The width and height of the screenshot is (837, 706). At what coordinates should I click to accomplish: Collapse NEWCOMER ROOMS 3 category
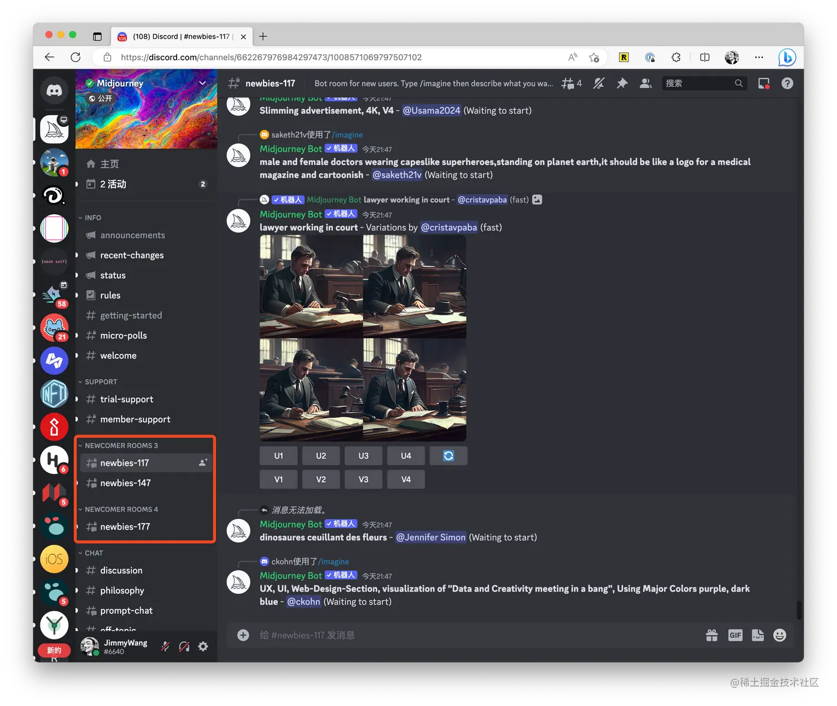click(118, 445)
